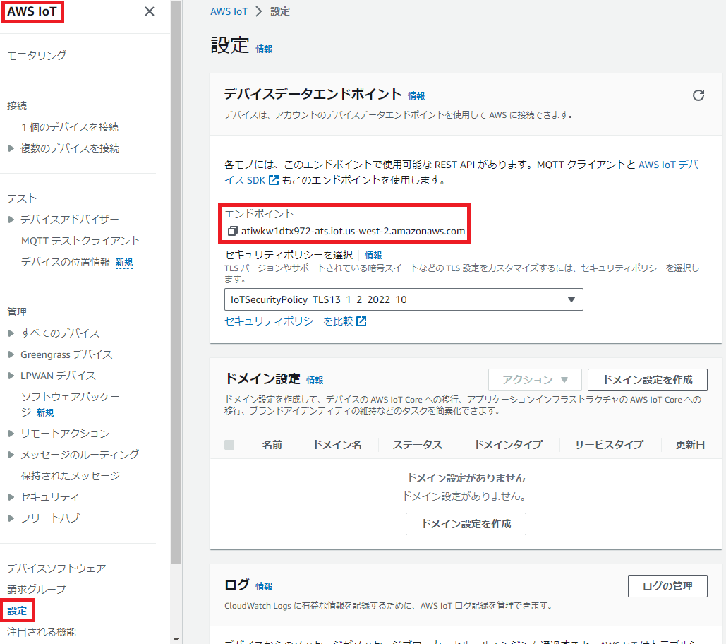Open 請求グループ
The height and width of the screenshot is (644, 726).
pos(37,590)
